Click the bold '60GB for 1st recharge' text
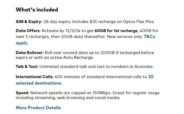Viewport: 184px width, 114px height. point(116,31)
